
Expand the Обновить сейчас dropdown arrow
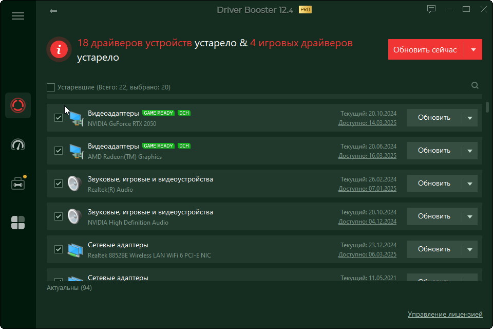[x=473, y=49]
